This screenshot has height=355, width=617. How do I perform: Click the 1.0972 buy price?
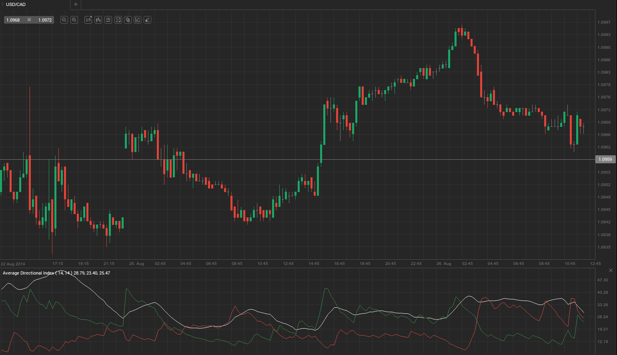tap(45, 20)
